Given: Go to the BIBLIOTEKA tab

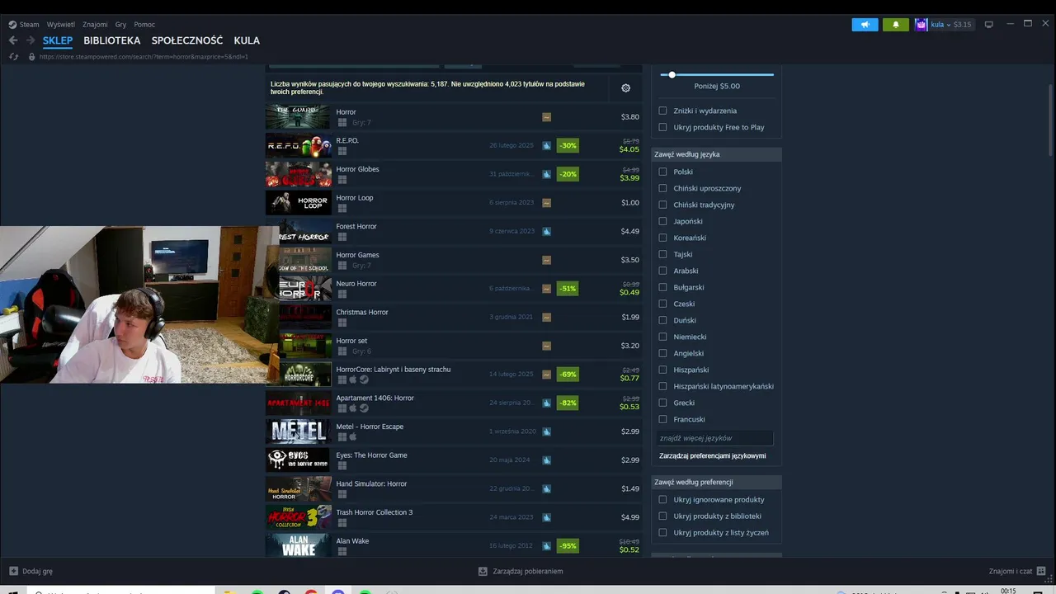Looking at the screenshot, I should (x=112, y=40).
